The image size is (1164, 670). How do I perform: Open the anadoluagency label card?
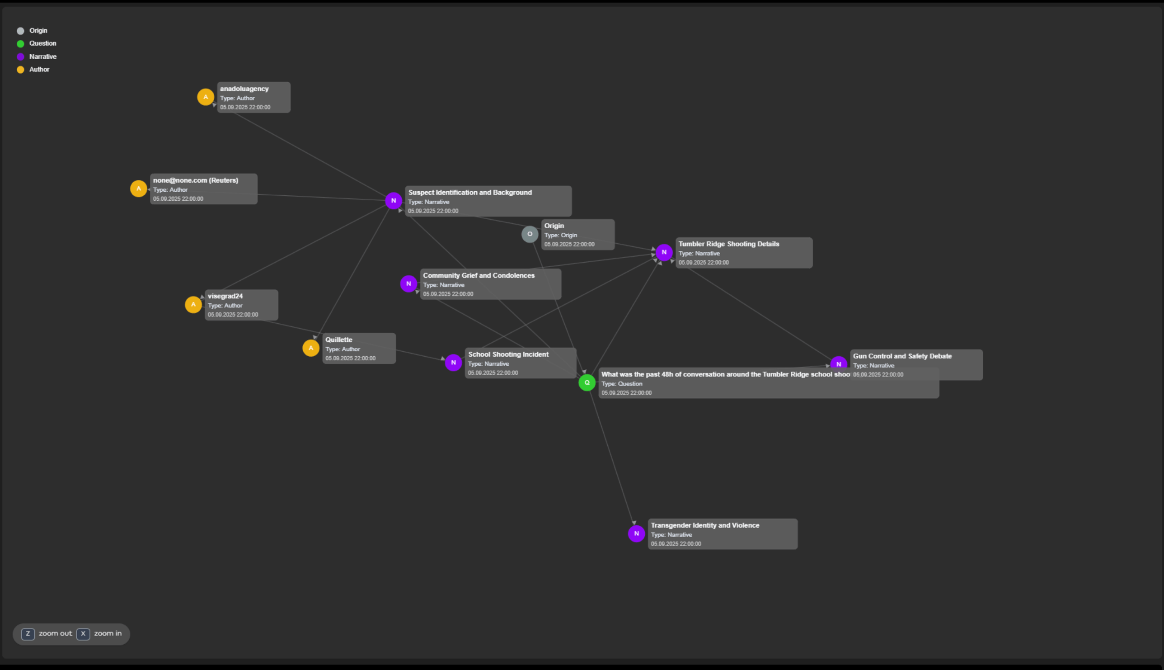pyautogui.click(x=254, y=98)
